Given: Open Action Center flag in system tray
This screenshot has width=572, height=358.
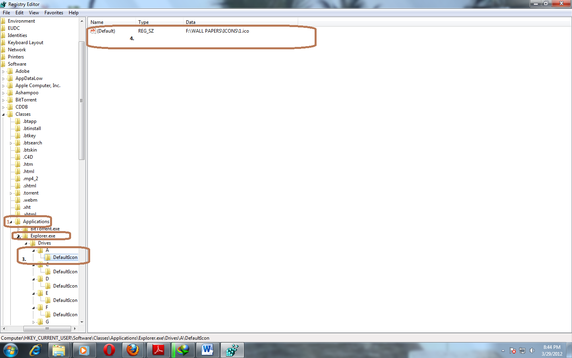Looking at the screenshot, I should pos(512,350).
